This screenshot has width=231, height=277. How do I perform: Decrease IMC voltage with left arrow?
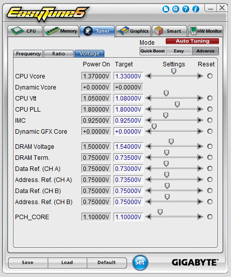click(149, 120)
